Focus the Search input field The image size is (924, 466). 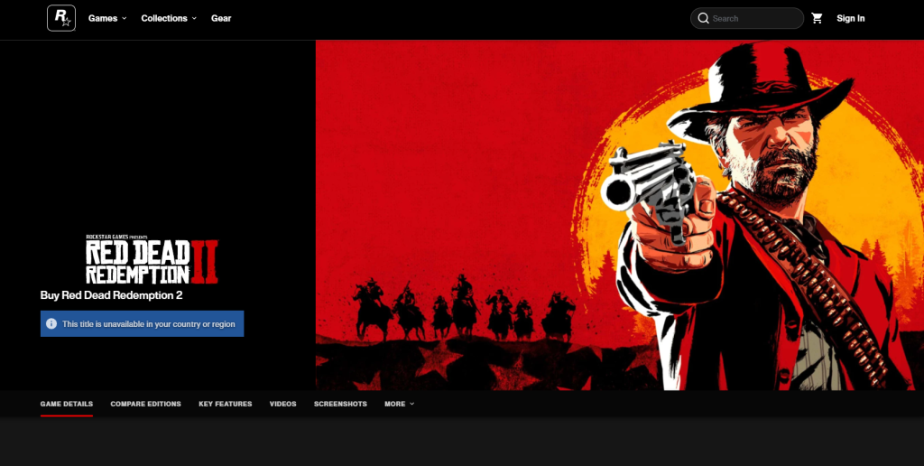click(x=753, y=18)
